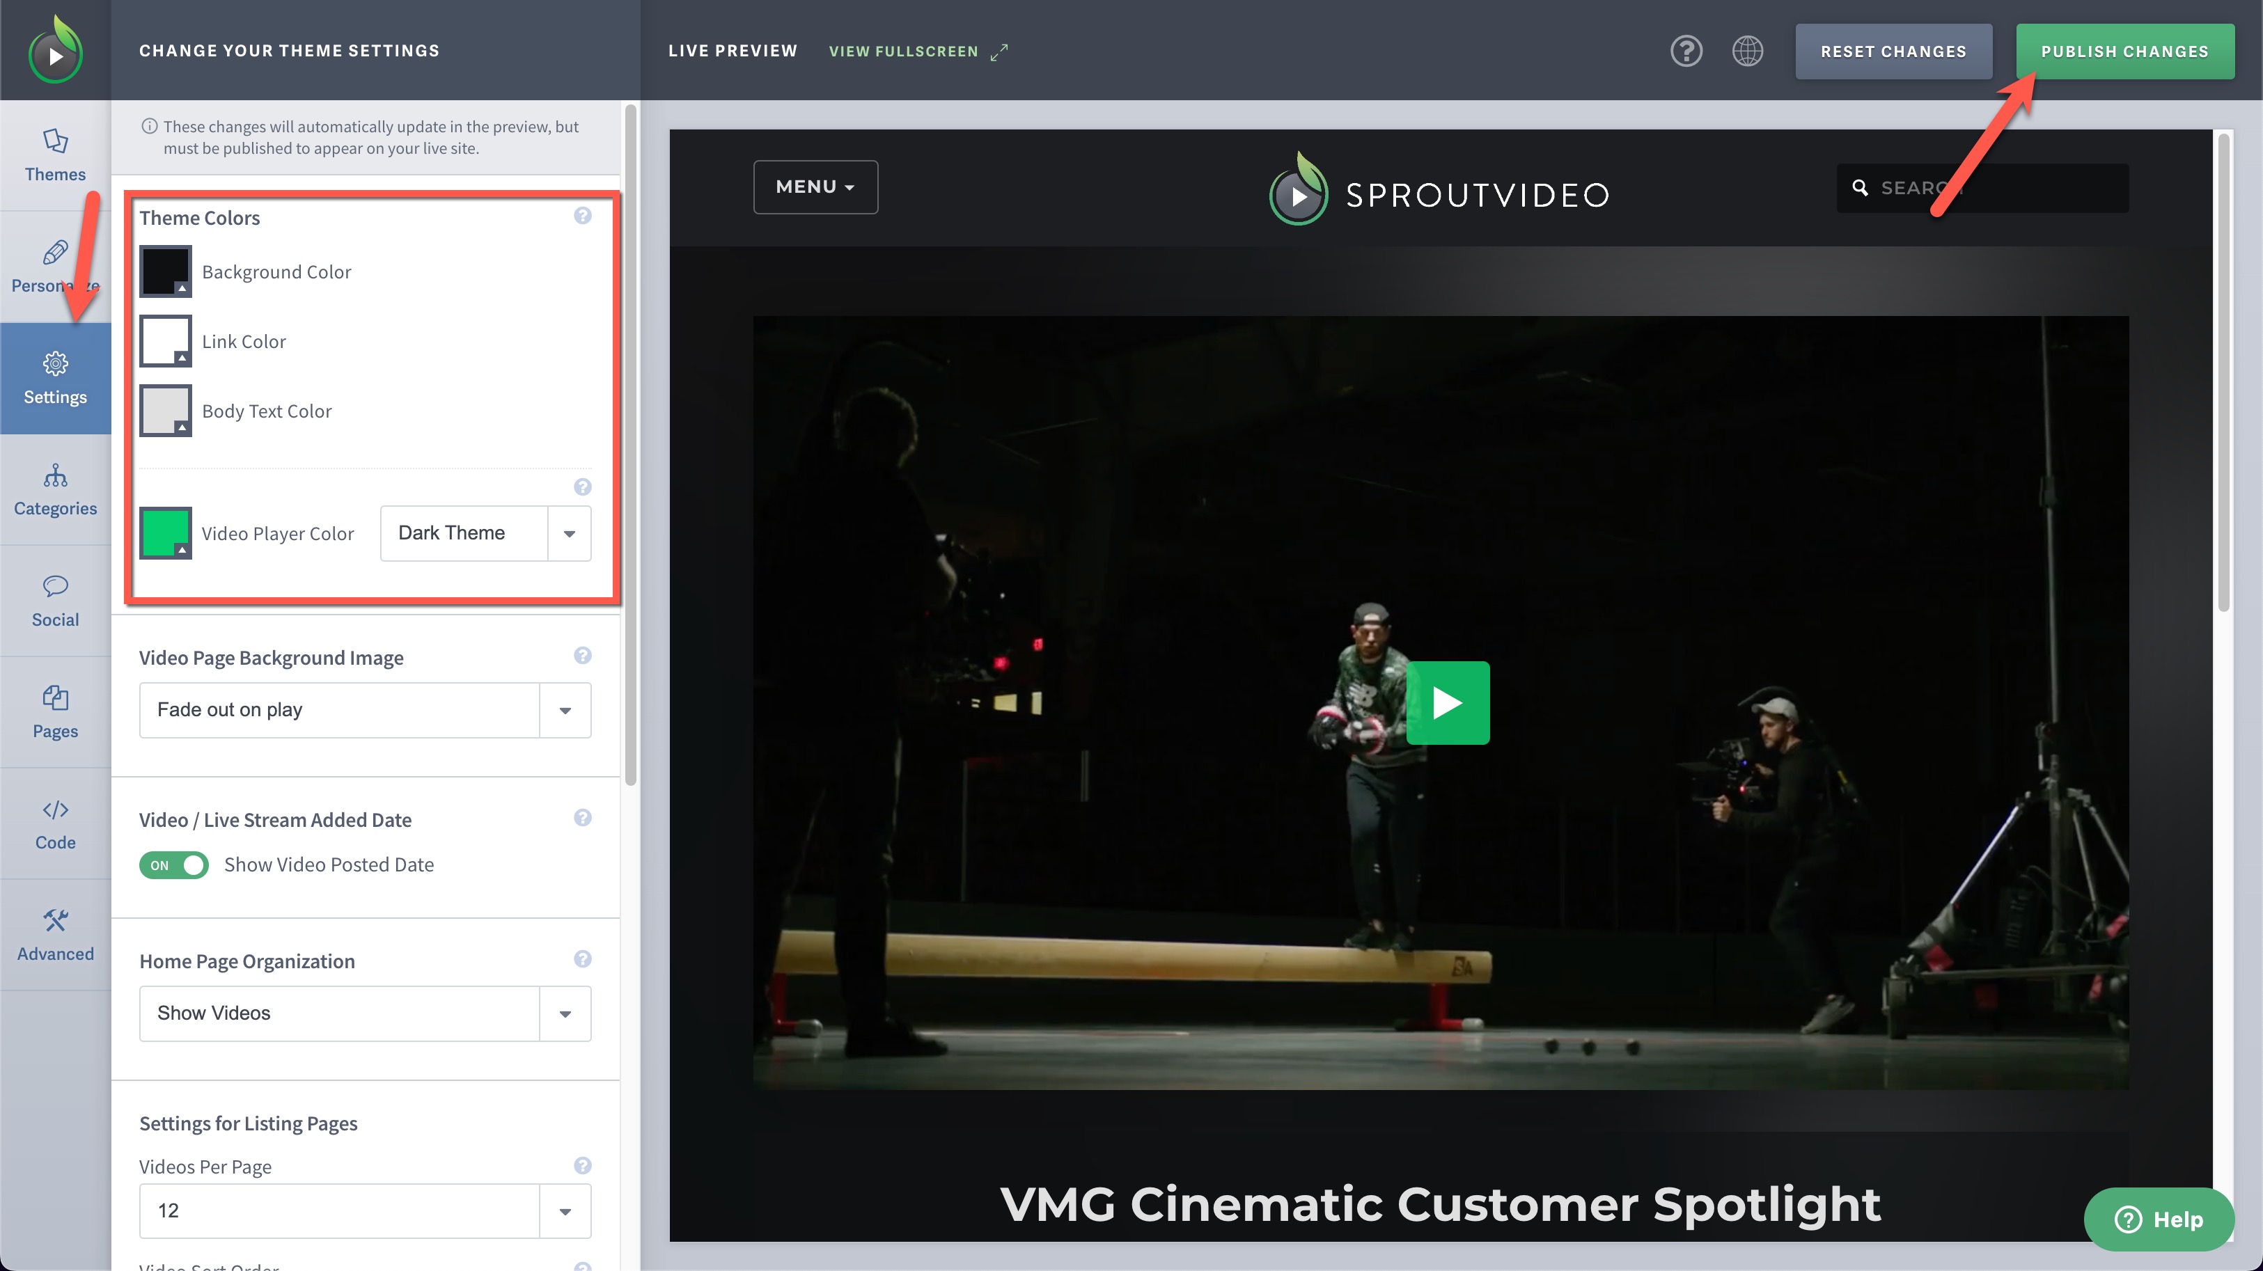Click View Fullscreen link
This screenshot has height=1271, width=2263.
tap(917, 49)
